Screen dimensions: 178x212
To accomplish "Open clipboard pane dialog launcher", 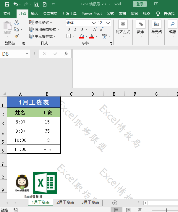I will [24, 44].
